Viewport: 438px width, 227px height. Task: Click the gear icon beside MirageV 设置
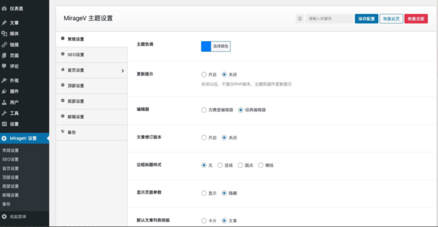[4, 138]
